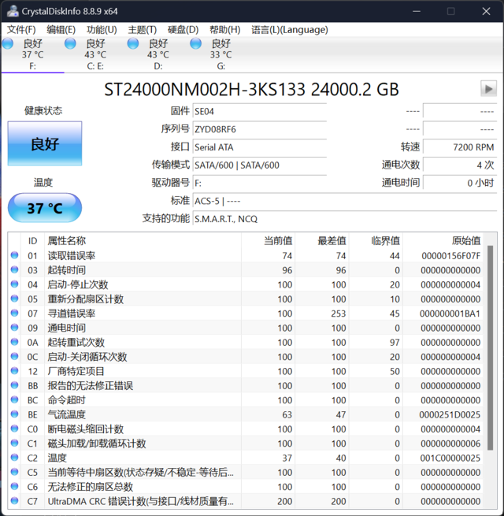Select the C: E: drive status orb
Screen dimensions: 504x516
pyautogui.click(x=70, y=43)
